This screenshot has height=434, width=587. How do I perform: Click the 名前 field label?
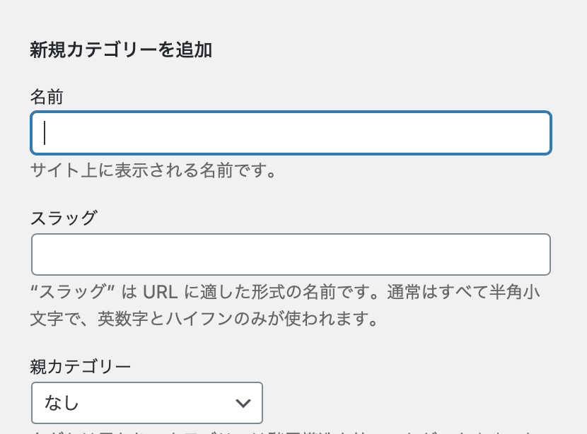pos(45,98)
